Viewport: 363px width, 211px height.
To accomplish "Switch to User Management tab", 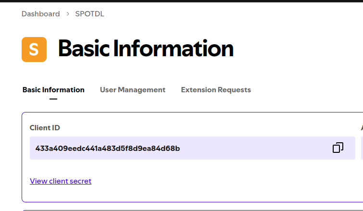I will coord(133,90).
